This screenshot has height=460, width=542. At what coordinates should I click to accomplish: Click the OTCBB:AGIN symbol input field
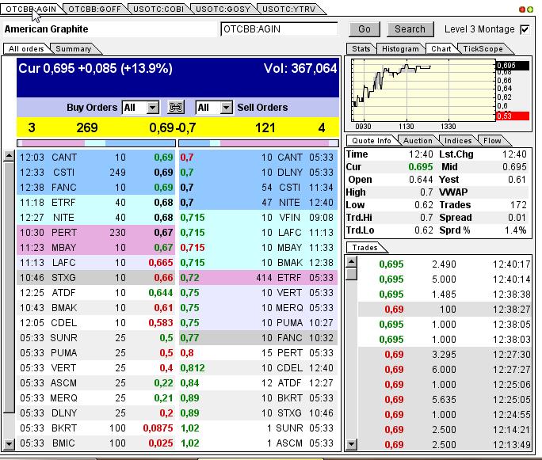(279, 29)
